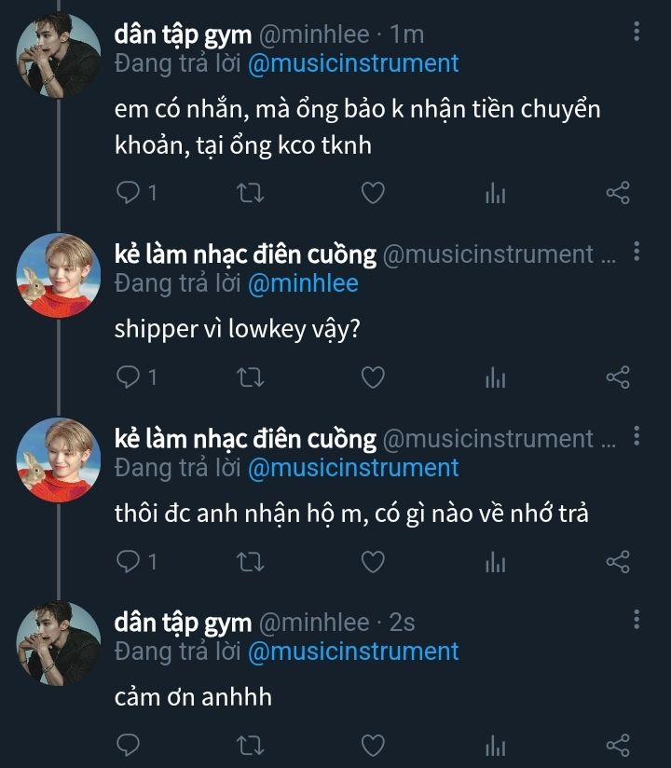Reply to the first tweet about chuyển khoản

click(130, 193)
